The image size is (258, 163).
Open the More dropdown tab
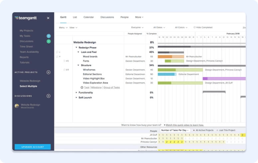tap(139, 17)
